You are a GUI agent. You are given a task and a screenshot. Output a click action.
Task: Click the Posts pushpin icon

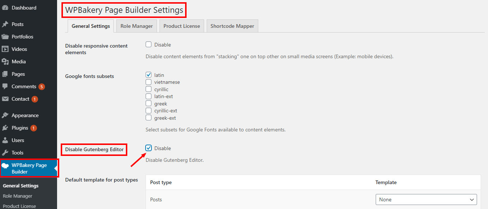[5, 24]
